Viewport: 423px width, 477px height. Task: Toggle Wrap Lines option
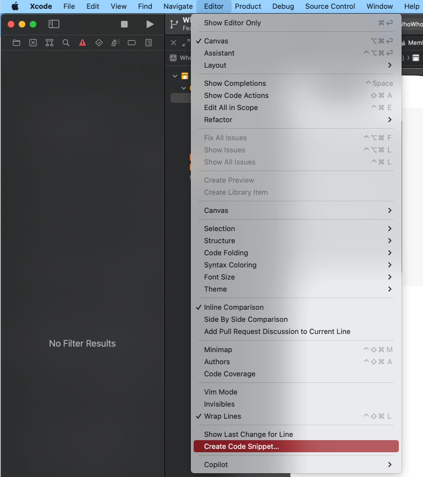point(296,416)
